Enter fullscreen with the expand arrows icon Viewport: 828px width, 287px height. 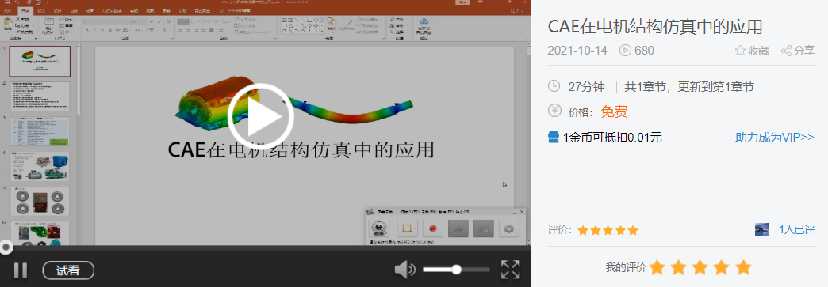[510, 270]
